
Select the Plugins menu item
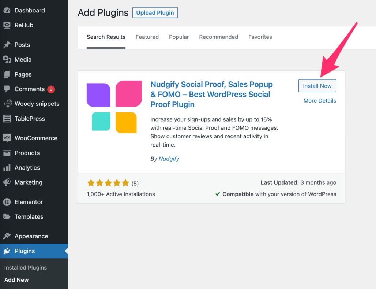click(x=34, y=251)
